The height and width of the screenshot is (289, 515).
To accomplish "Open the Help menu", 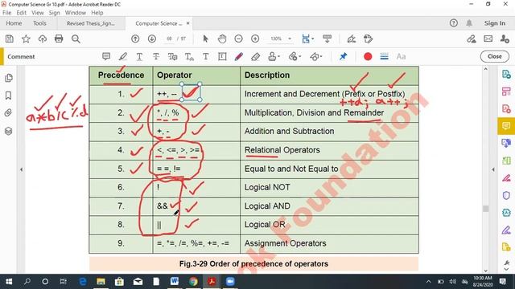I will tap(97, 13).
